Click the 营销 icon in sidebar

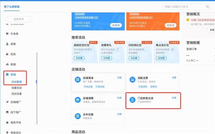tap(7, 74)
